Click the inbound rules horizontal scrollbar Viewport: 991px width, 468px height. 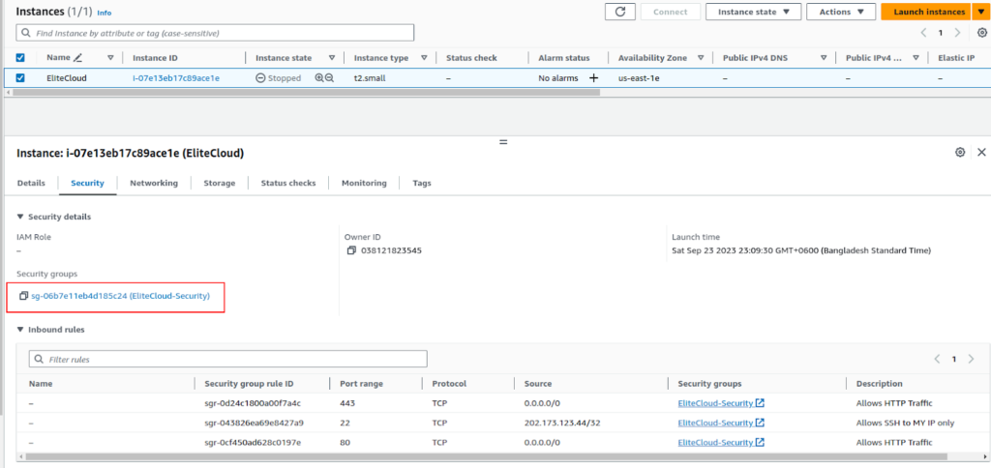[486, 456]
